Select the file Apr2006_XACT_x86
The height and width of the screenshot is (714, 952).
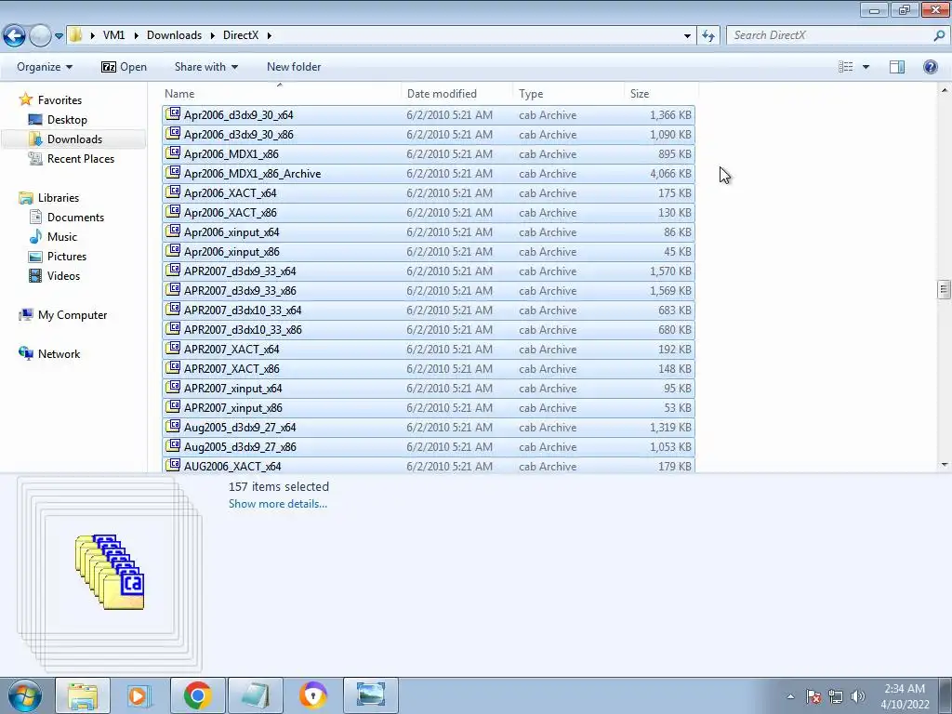(x=429, y=213)
